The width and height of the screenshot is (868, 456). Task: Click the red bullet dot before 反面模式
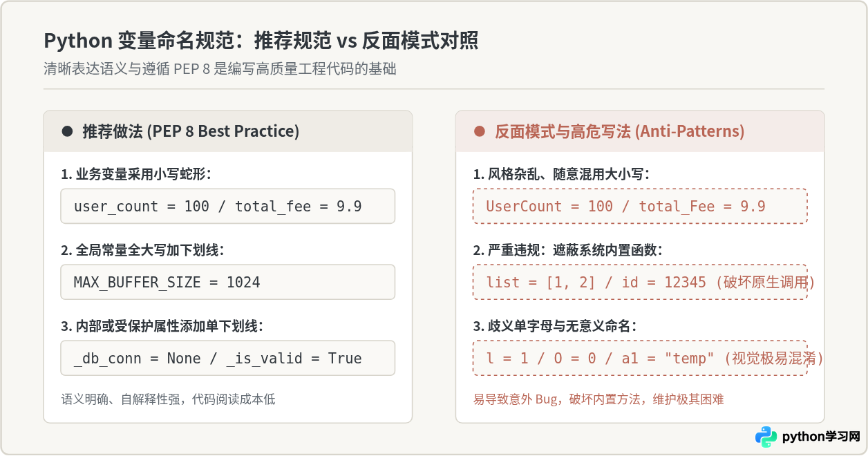[480, 131]
